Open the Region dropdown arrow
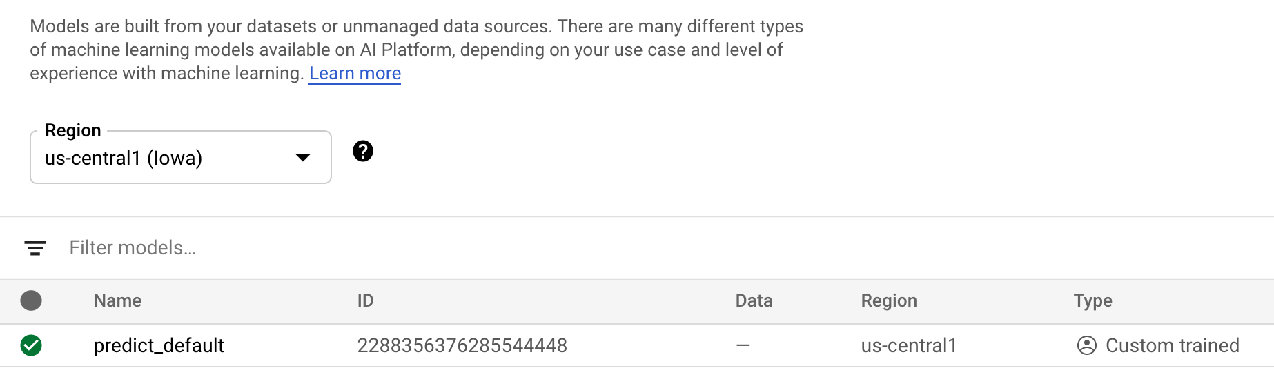The image size is (1274, 388). coord(302,158)
